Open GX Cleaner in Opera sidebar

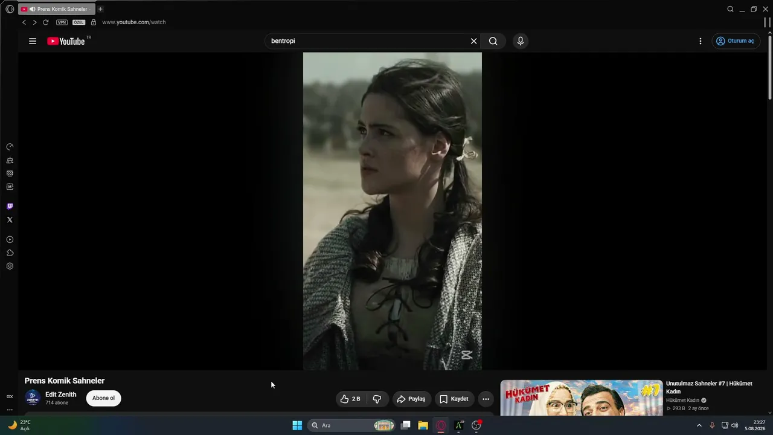10,160
